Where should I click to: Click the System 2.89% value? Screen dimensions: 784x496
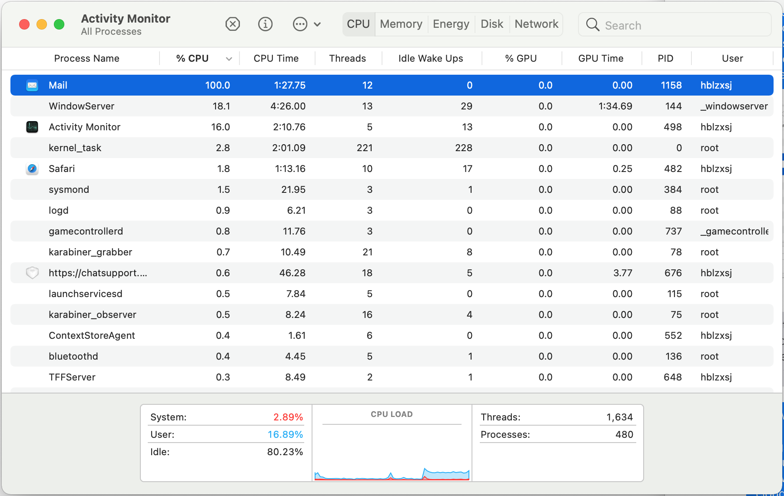(288, 417)
